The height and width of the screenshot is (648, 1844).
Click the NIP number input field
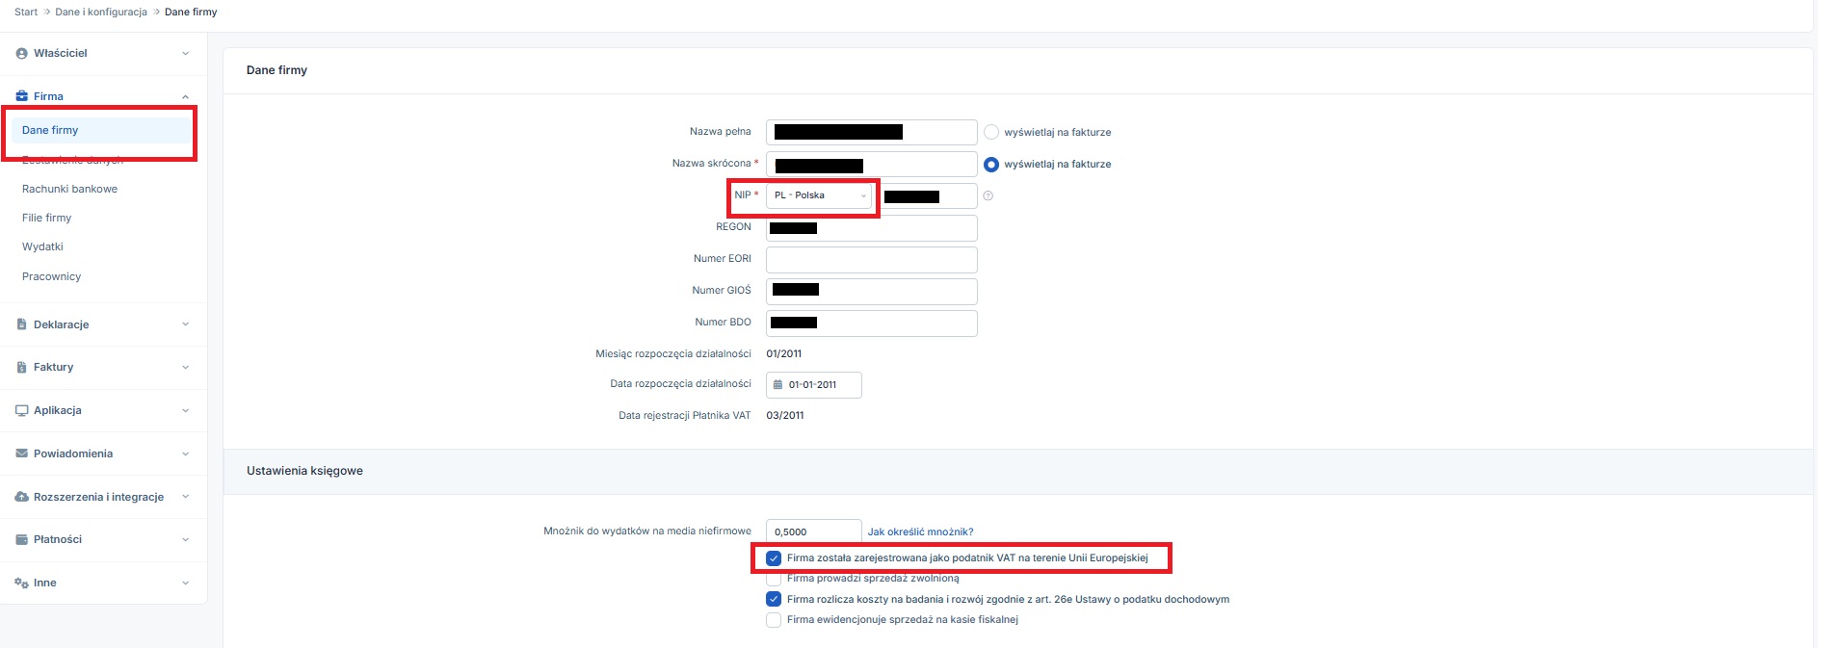929,196
